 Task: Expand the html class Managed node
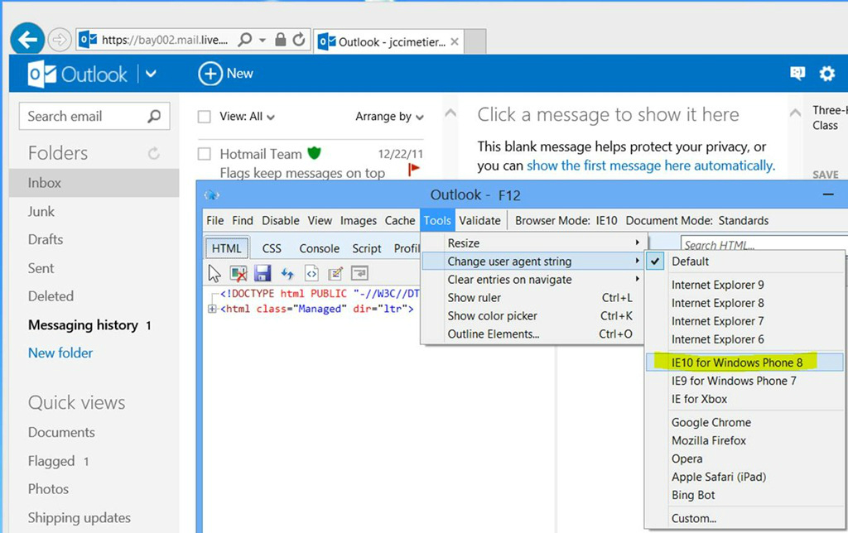pyautogui.click(x=212, y=310)
